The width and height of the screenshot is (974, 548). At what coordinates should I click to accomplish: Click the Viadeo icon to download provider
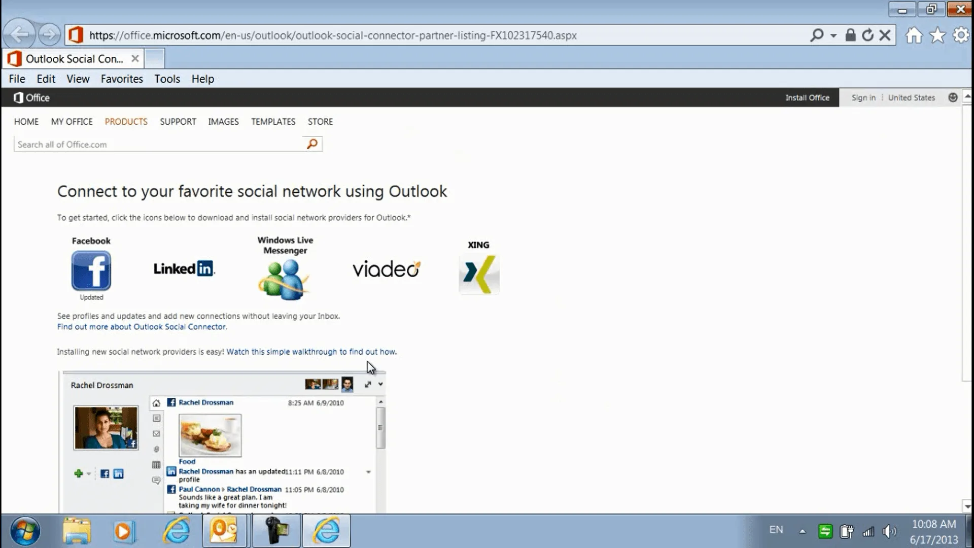coord(385,267)
